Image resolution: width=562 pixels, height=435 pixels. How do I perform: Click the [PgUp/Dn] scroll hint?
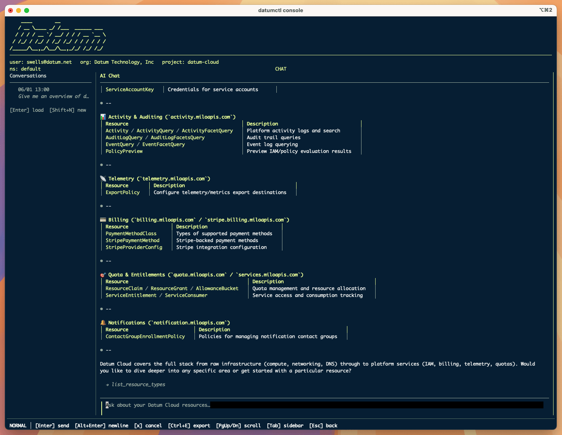[238, 426]
